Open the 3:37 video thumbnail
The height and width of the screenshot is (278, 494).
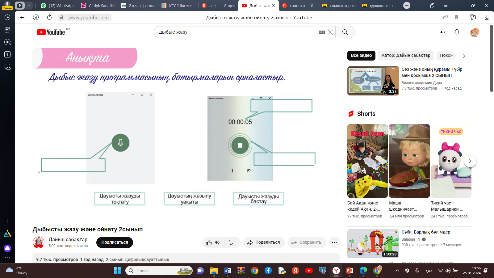click(373, 81)
